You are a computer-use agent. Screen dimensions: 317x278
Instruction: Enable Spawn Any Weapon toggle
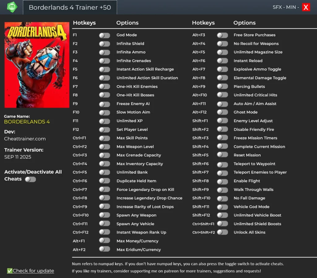click(x=105, y=215)
